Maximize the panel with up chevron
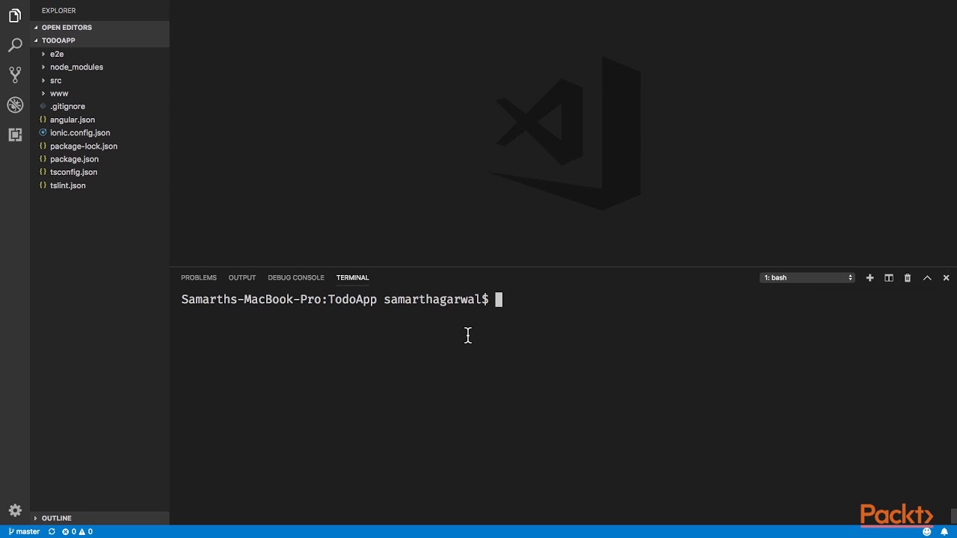Image resolution: width=957 pixels, height=538 pixels. tap(927, 278)
